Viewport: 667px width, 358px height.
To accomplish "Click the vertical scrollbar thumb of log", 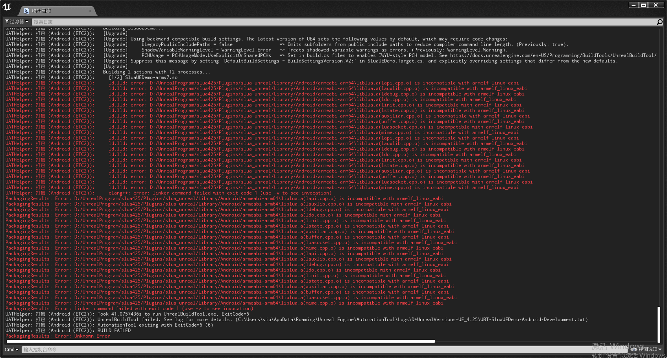I will [659, 325].
